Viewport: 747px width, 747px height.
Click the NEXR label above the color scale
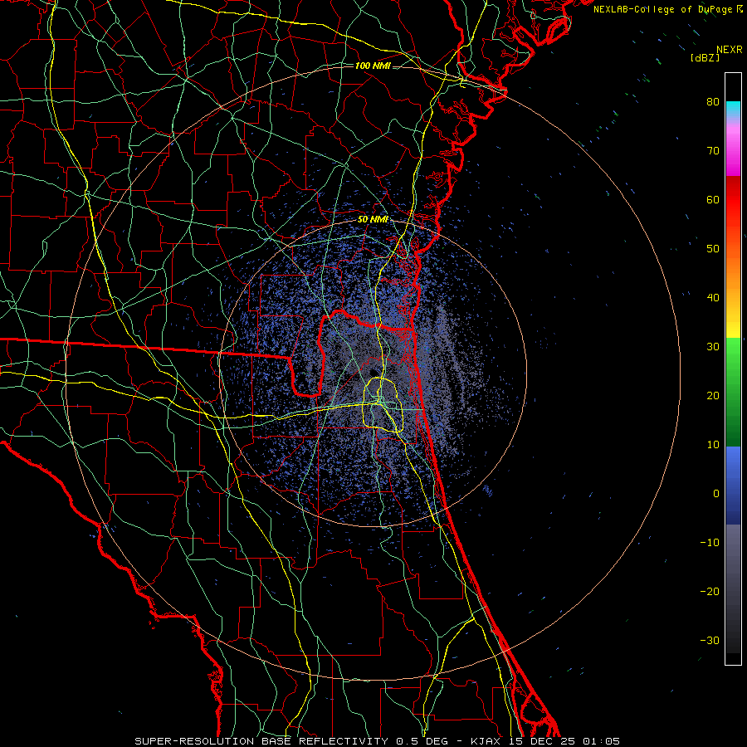pos(730,50)
